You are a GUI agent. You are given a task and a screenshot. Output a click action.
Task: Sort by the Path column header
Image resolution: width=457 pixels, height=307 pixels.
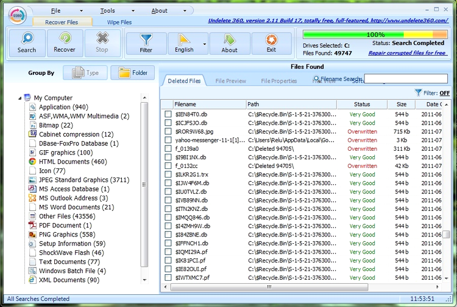coord(291,105)
